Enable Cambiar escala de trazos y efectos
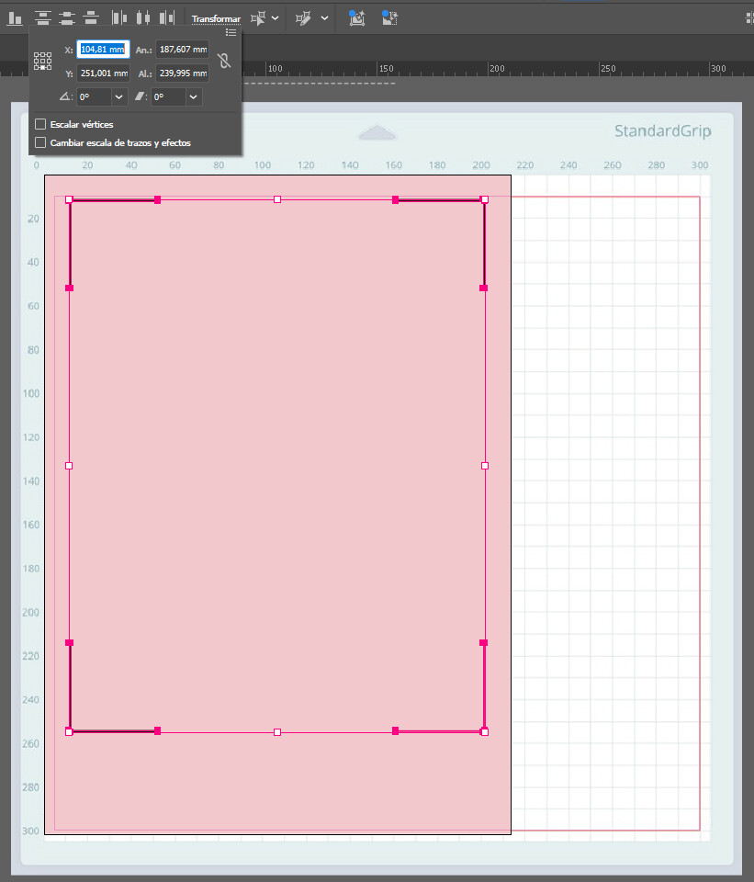 point(40,142)
